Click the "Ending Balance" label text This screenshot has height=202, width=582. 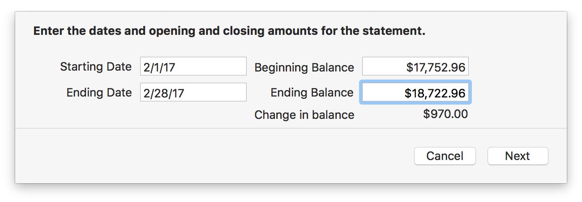click(x=312, y=93)
